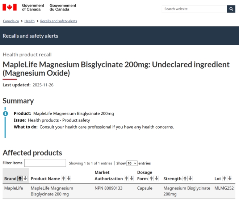Click the blue info icon in Summary
This screenshot has width=239, height=202.
coord(5,113)
